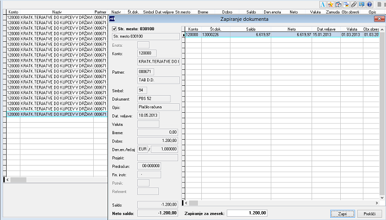Click the Predračun field 00-000000

pos(149,166)
